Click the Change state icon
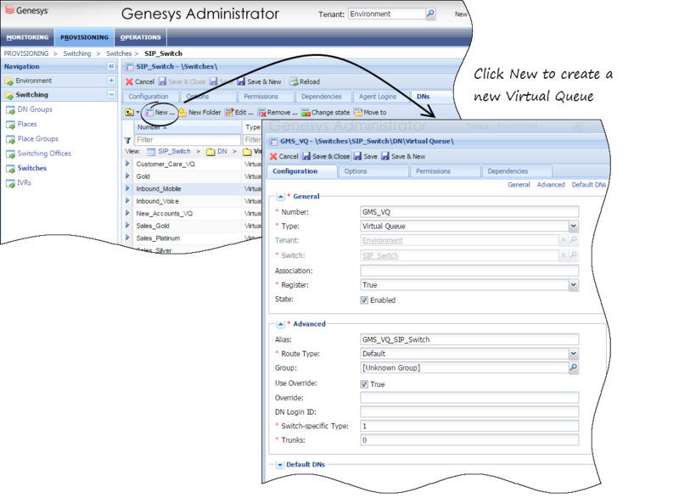679x498 pixels. 306,113
